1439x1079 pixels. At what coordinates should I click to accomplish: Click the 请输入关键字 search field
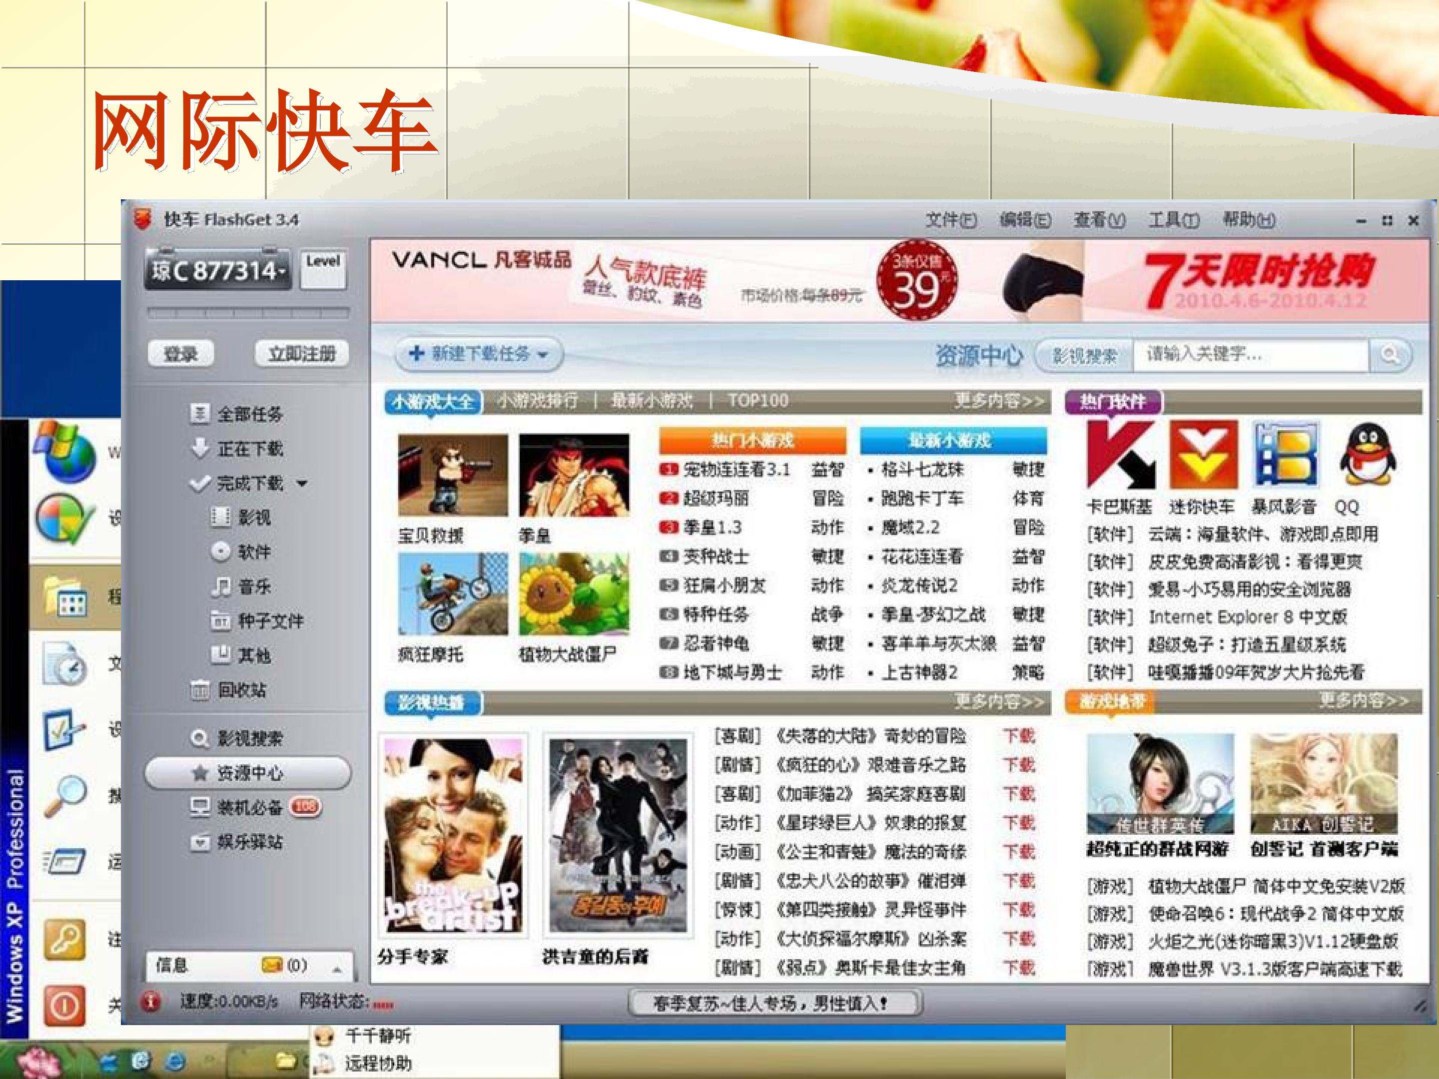1251,355
